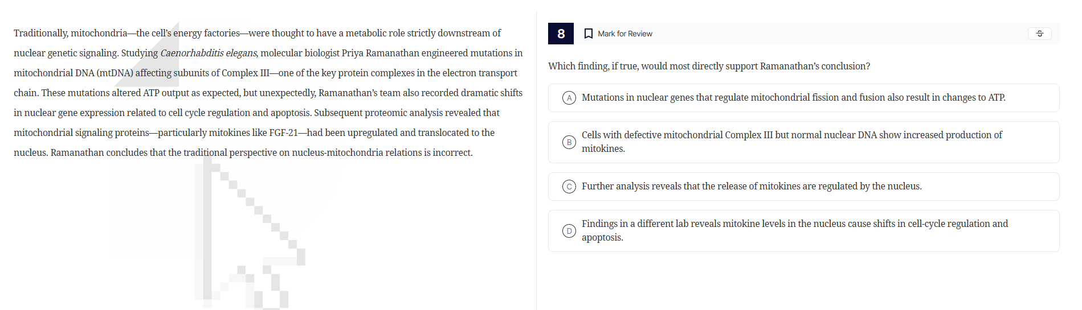Viewport: 1082px width, 310px height.
Task: Click "FGF-21" in the passage text
Action: click(x=283, y=133)
